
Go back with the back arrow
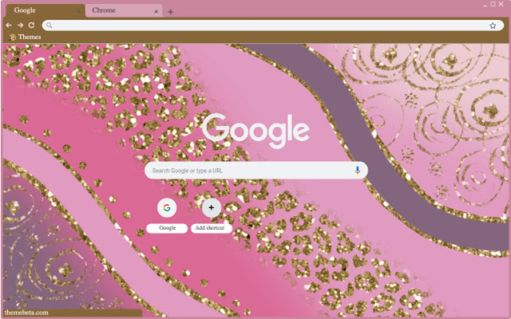[9, 25]
